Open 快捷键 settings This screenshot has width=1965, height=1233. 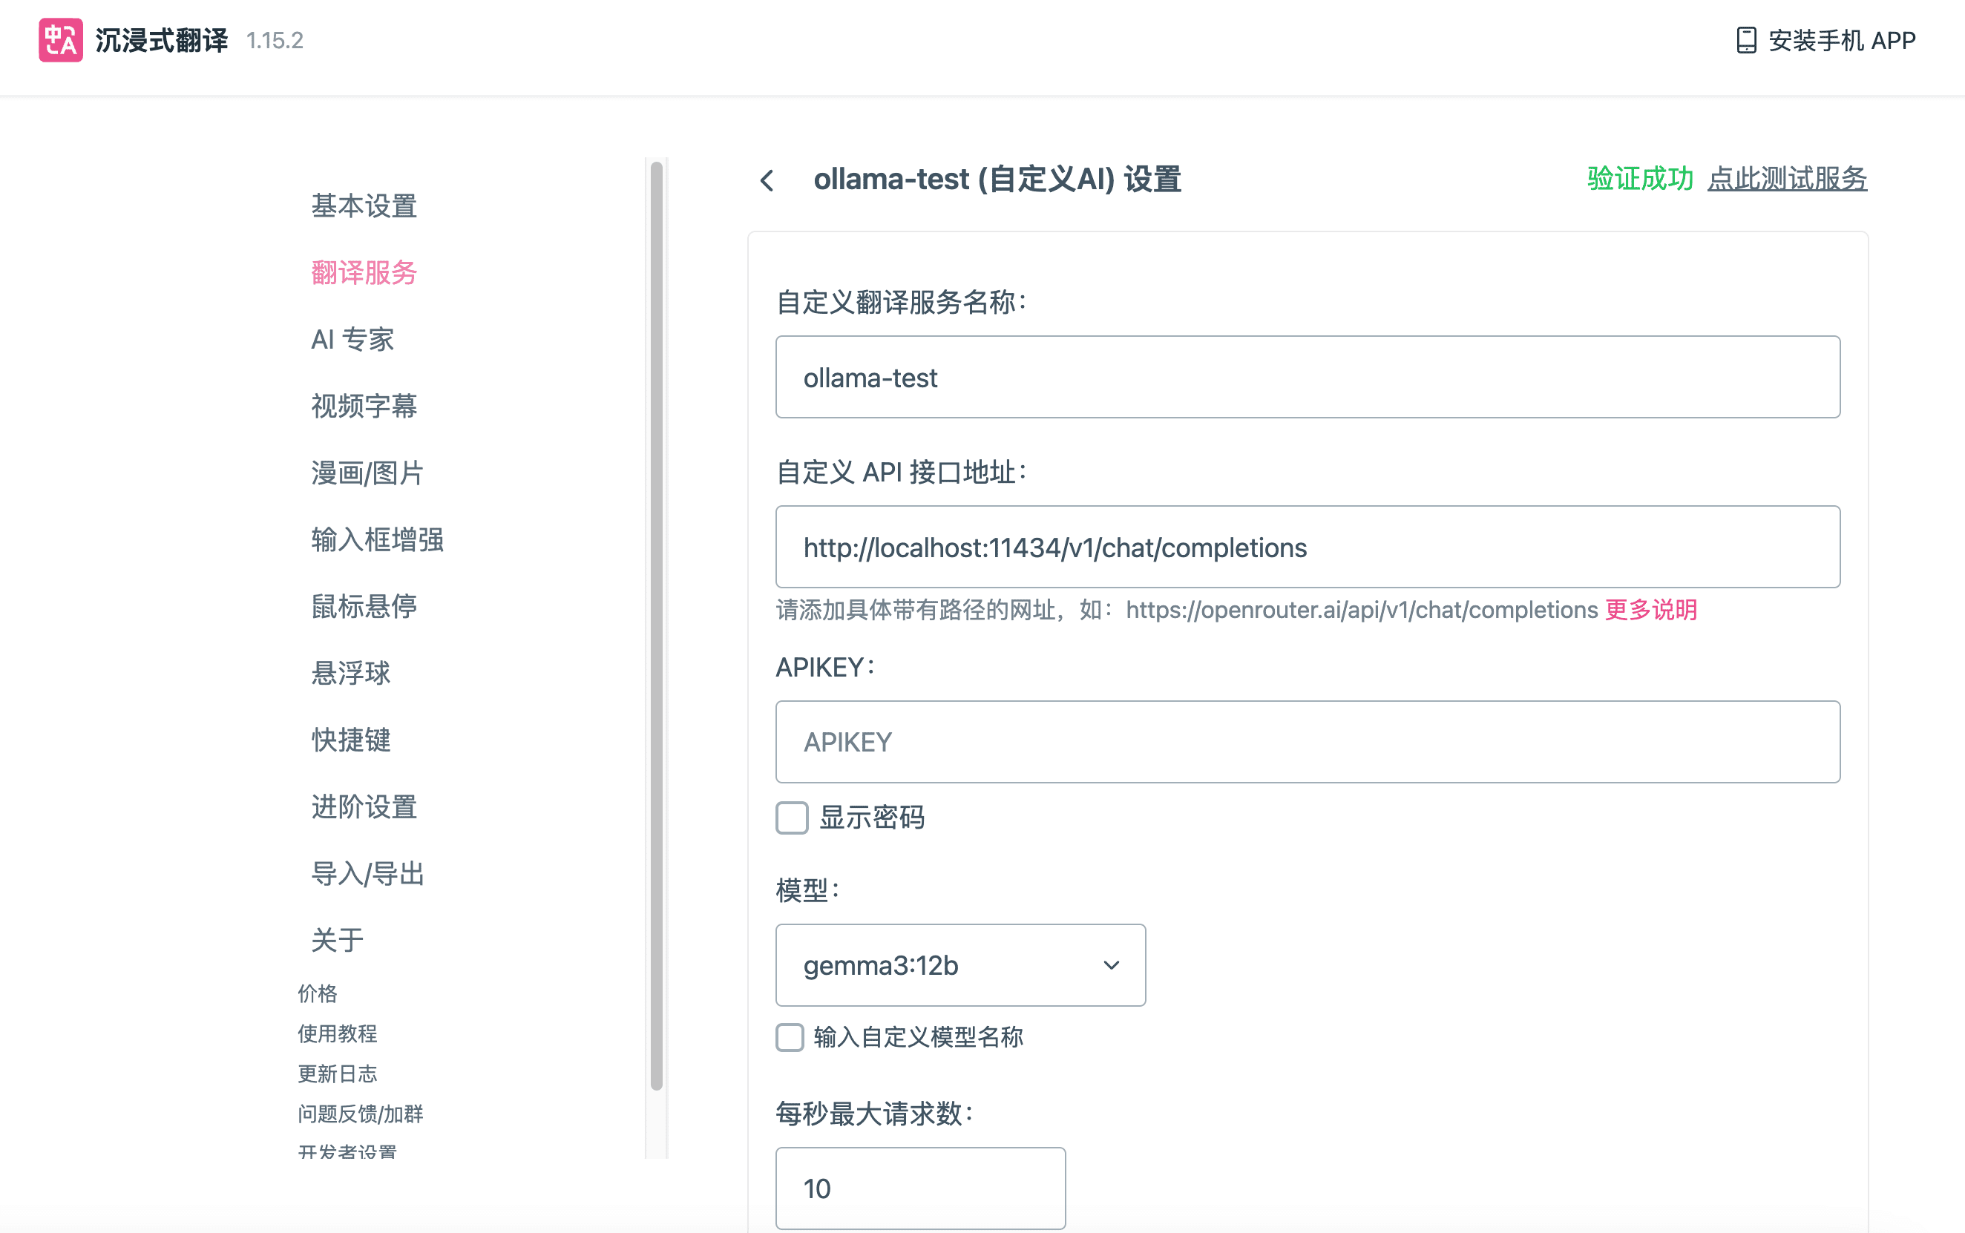tap(351, 740)
